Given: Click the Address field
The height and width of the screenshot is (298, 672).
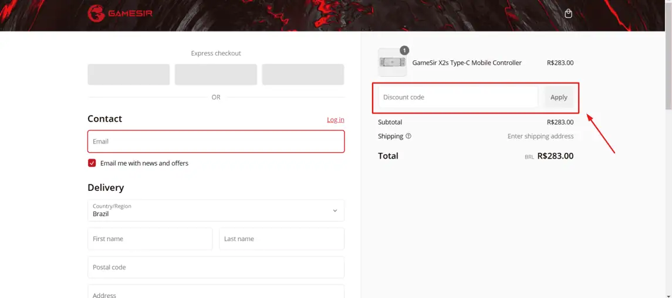Looking at the screenshot, I should coord(216,292).
